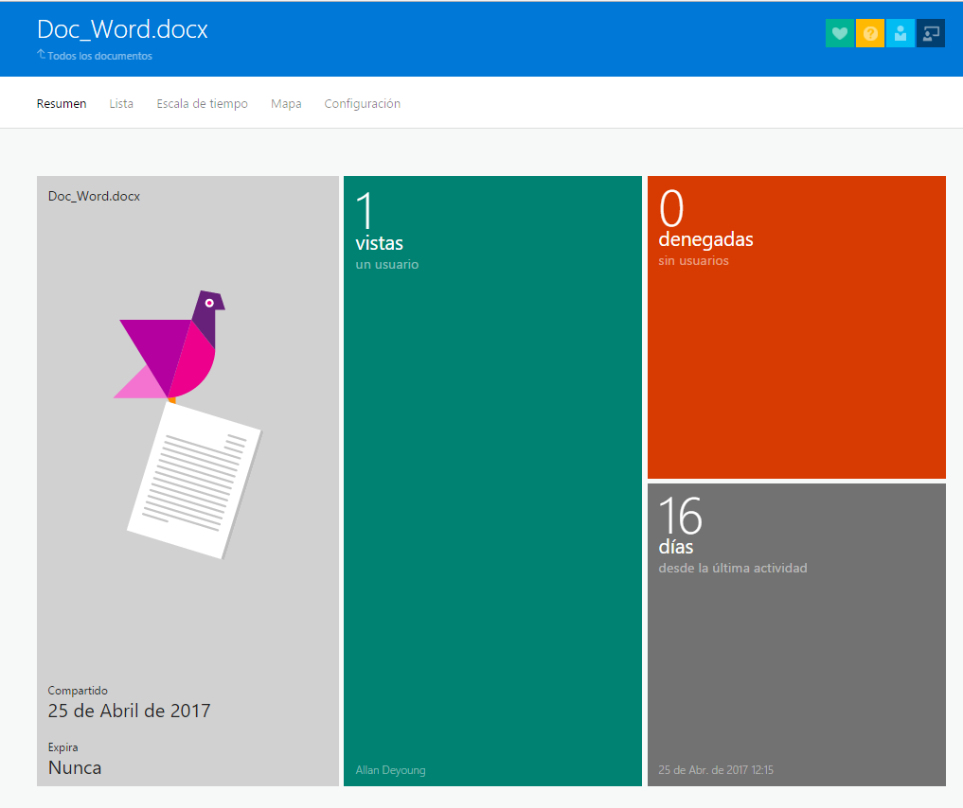This screenshot has width=963, height=808.
Task: Switch to the Resumen tab
Action: (62, 104)
